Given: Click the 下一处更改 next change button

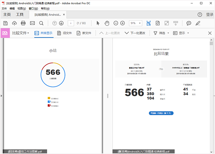Looking at the screenshot, I should coord(135,33).
